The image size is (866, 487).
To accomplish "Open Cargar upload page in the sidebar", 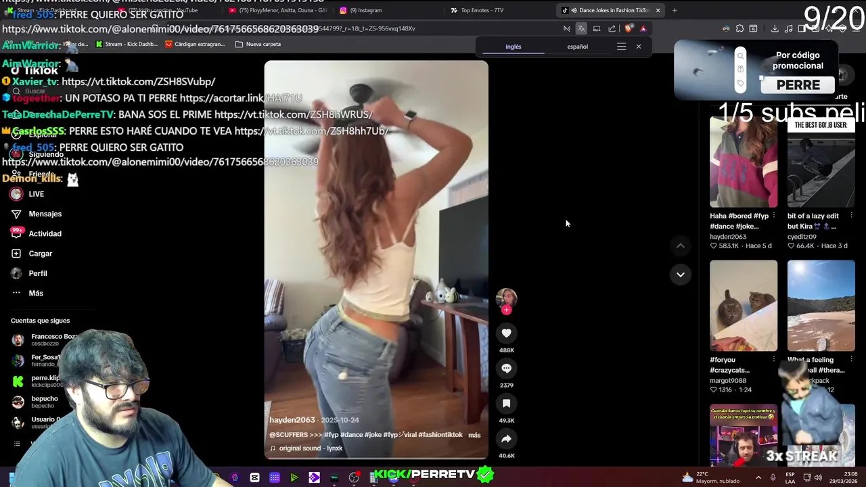I will (32, 253).
